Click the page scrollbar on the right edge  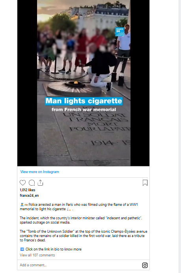180,137
